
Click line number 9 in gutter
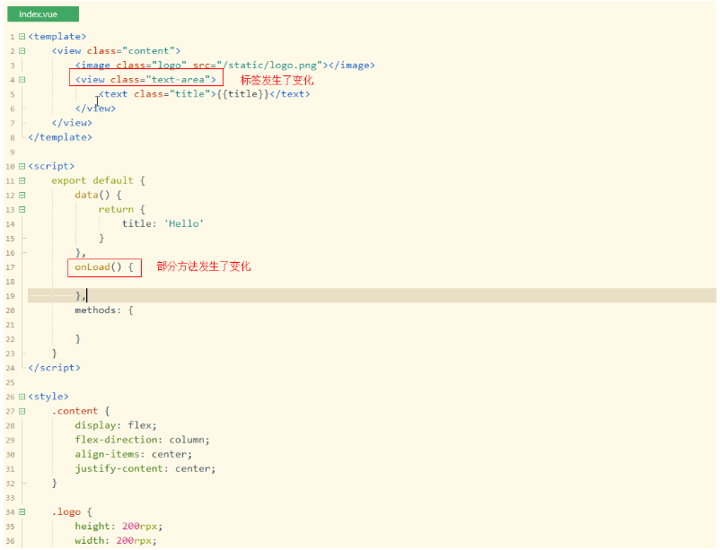pyautogui.click(x=13, y=152)
